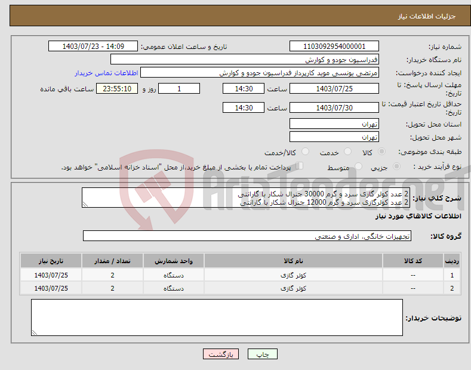Image resolution: width=471 pixels, height=370 pixels.
Task: Click دستگاه unit in row 1
Action: [174, 275]
